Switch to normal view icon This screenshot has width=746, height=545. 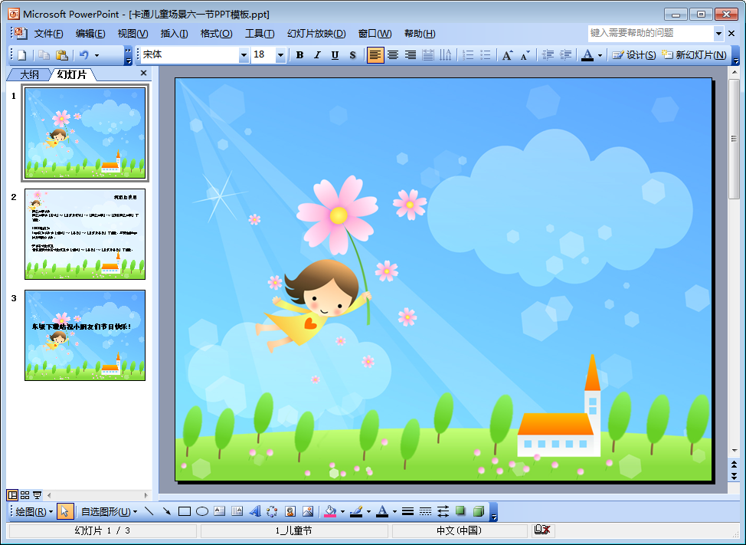[12, 495]
